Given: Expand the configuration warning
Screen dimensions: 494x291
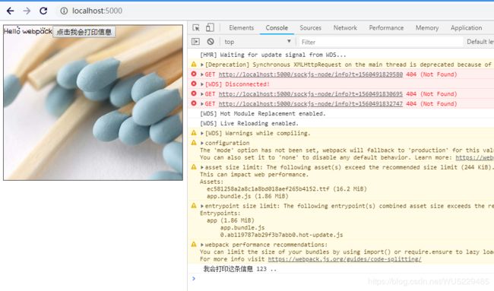Looking at the screenshot, I should pos(202,143).
